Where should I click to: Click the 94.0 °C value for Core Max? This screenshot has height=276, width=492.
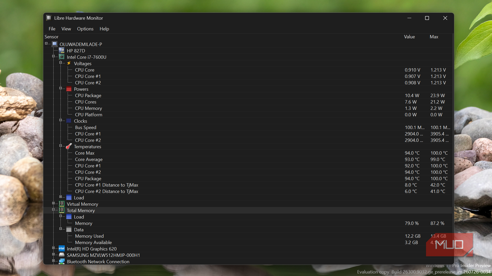coord(412,153)
